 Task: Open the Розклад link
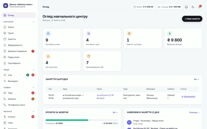point(194,113)
